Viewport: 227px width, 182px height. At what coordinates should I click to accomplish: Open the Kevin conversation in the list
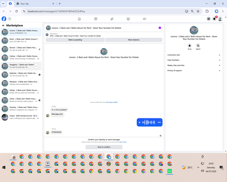point(21,40)
